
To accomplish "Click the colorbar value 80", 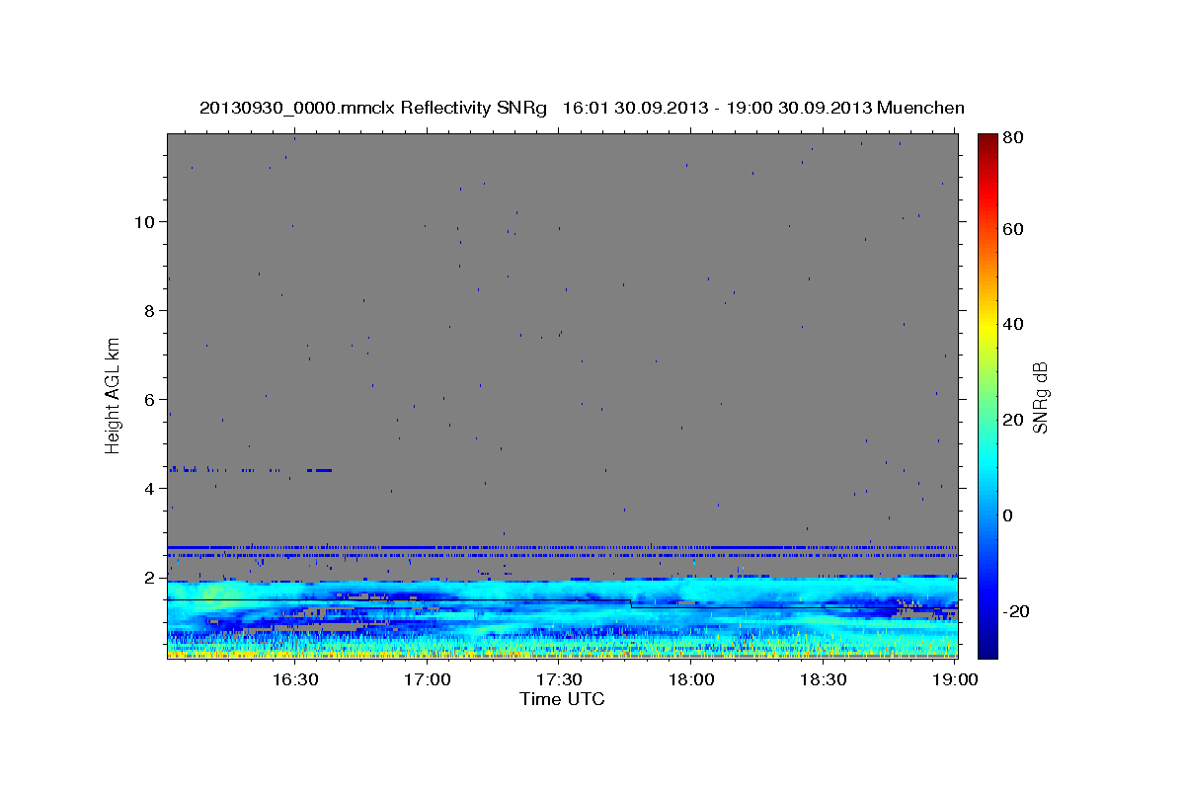I will [1012, 137].
